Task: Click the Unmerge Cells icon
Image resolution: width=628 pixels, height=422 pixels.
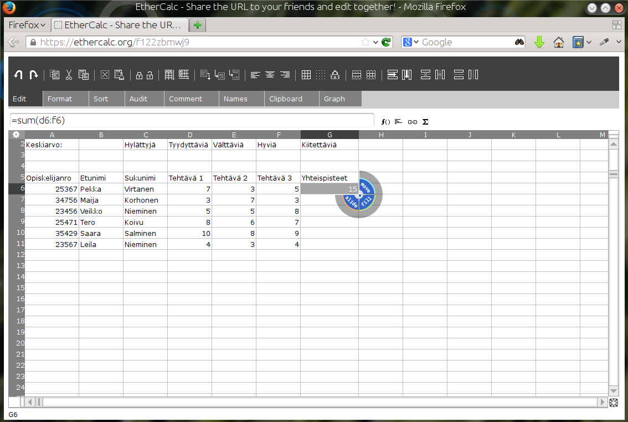Action: pyautogui.click(x=371, y=74)
